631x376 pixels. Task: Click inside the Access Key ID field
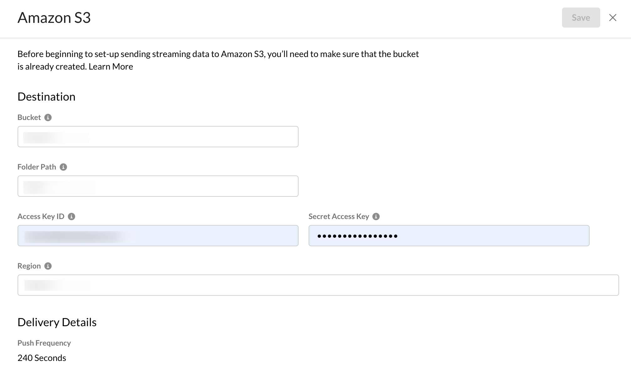point(158,235)
